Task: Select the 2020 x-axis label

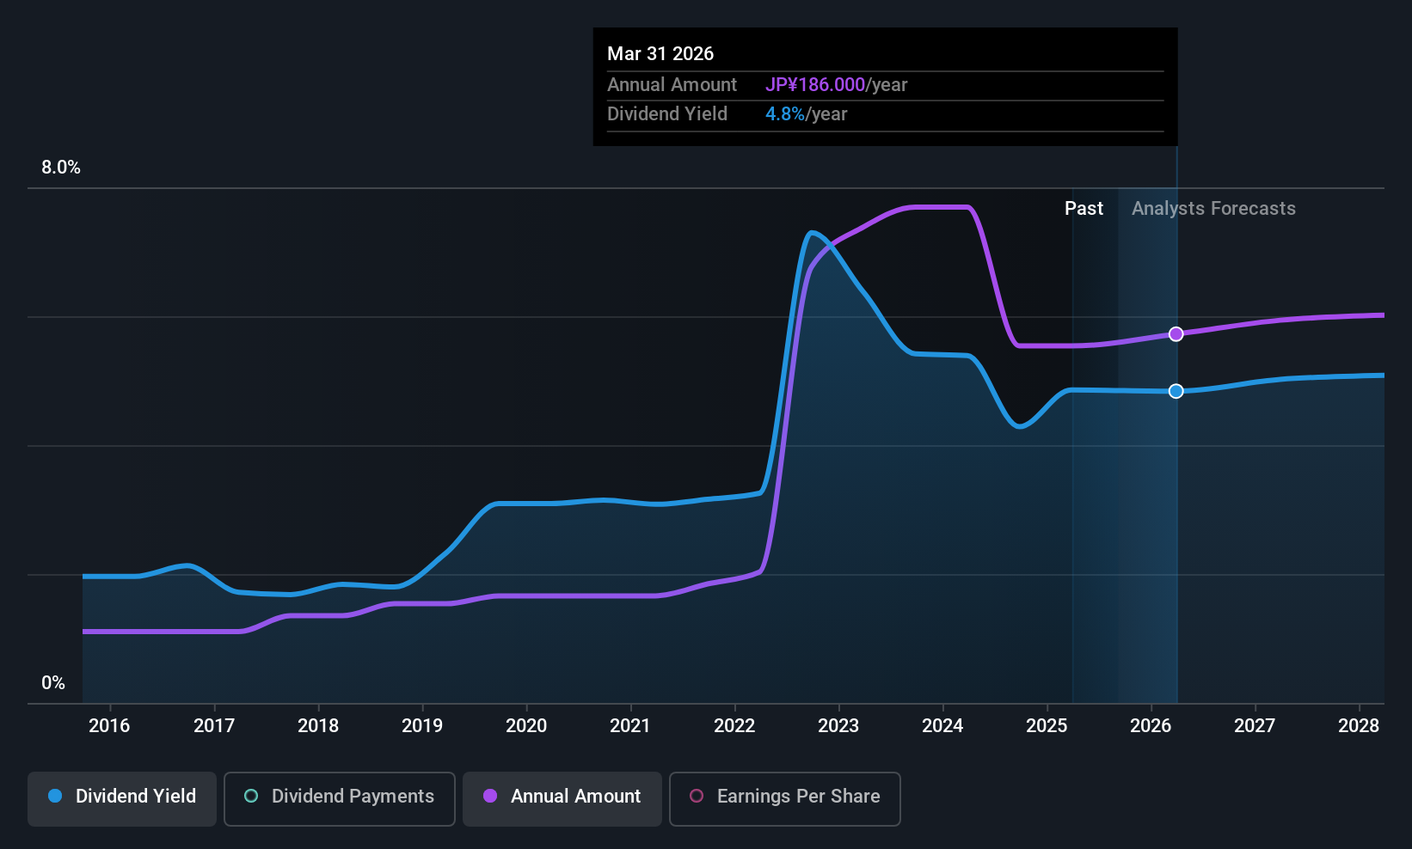Action: click(526, 725)
